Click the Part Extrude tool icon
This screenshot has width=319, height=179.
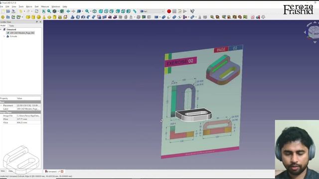pos(72,17)
